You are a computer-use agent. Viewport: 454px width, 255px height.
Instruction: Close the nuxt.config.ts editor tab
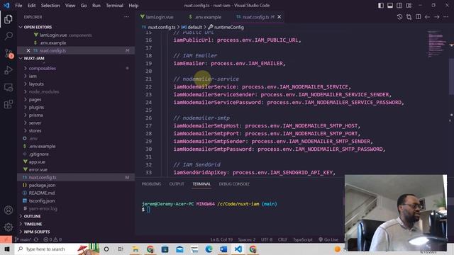(279, 17)
